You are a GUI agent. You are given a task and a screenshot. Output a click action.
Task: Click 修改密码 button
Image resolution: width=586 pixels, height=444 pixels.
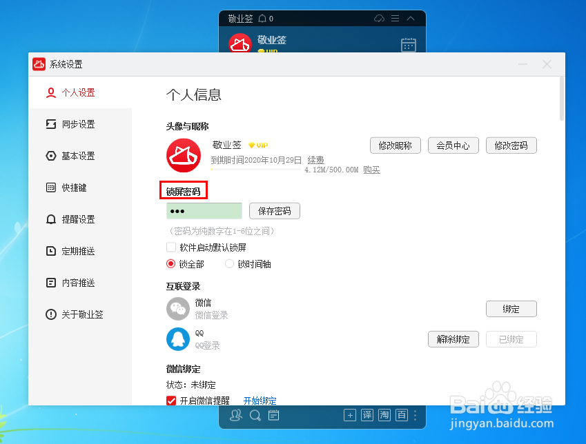511,145
